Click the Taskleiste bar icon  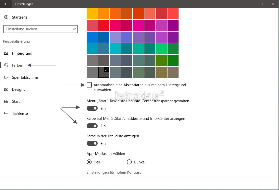pos(6,113)
